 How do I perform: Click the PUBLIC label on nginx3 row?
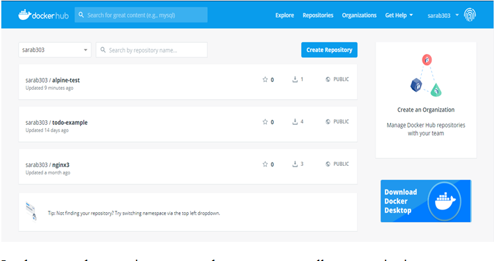pyautogui.click(x=341, y=164)
